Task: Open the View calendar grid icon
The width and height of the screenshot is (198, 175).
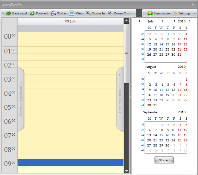Action: pos(72,13)
